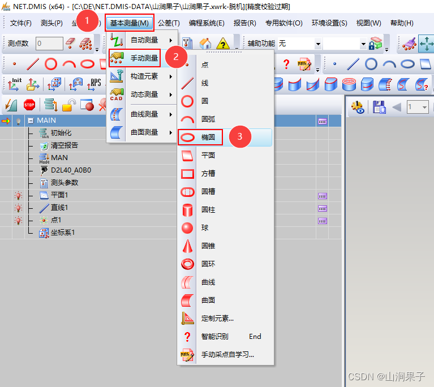Screen dimensions: 434x387
Task: Select the blue plane toolbar icon
Action: click(426, 64)
